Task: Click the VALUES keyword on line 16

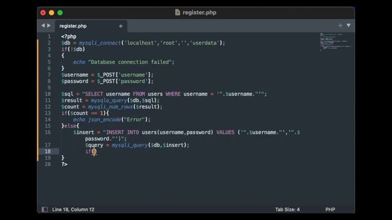Action: point(225,133)
